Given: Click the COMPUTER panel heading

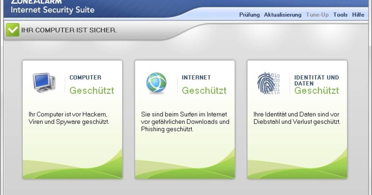Looking at the screenshot, I should (85, 78).
